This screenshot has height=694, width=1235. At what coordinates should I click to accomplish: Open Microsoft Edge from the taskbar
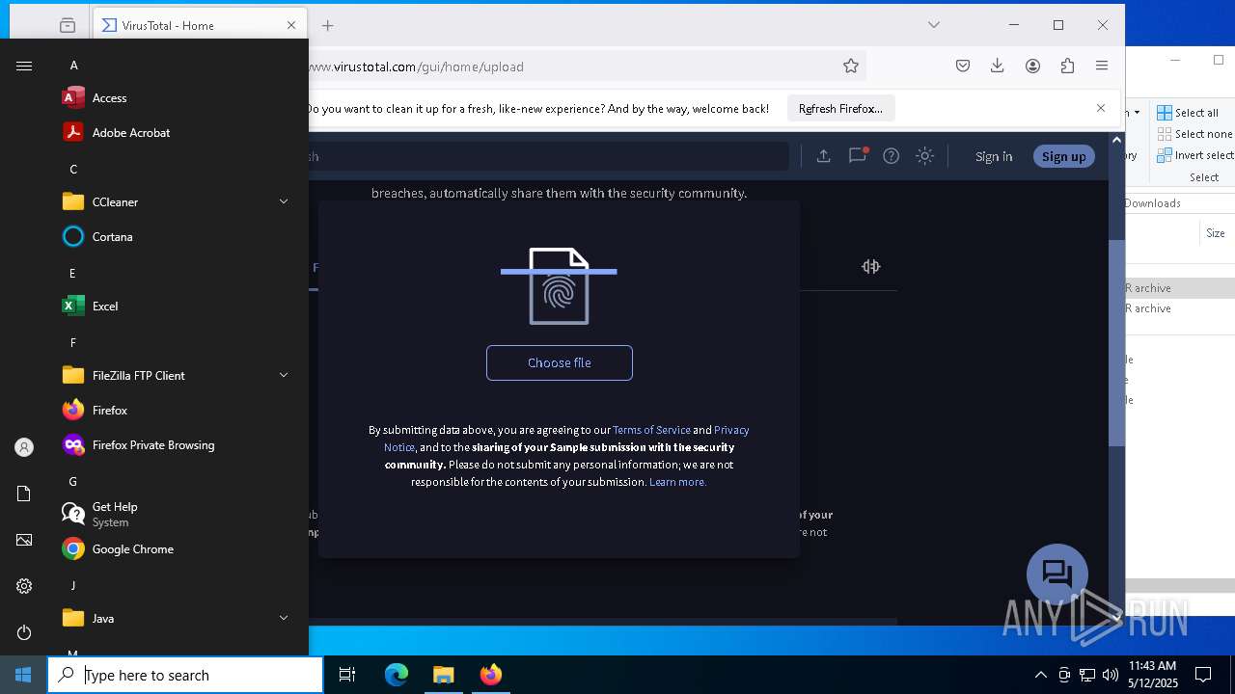click(x=397, y=675)
